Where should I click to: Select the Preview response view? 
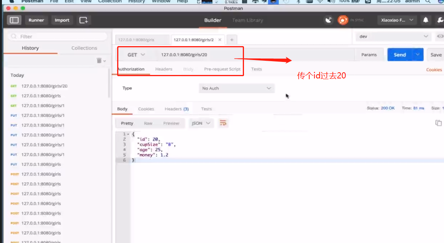[171, 123]
